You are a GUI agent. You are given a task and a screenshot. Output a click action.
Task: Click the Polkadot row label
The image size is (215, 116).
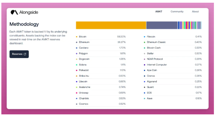84,70
